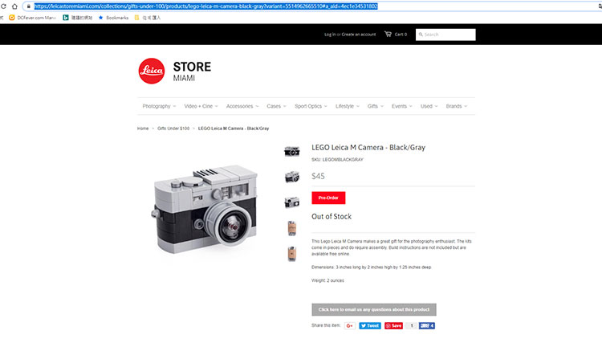This screenshot has width=602, height=351.
Task: Click the red Pre-Order button
Action: 328,198
